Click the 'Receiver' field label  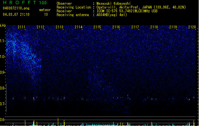point(64,11)
